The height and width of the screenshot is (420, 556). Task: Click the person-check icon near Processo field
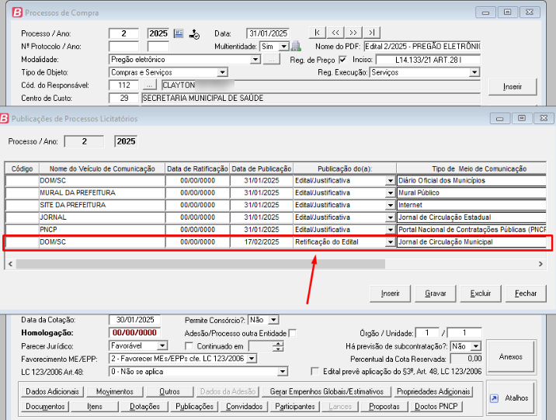[194, 34]
